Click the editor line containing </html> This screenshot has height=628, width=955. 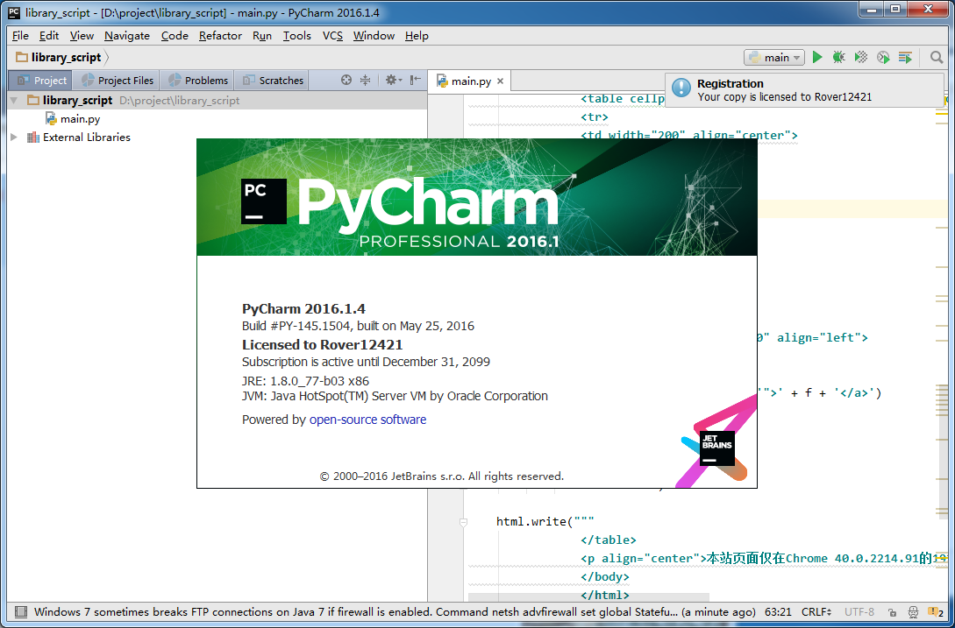tap(605, 595)
